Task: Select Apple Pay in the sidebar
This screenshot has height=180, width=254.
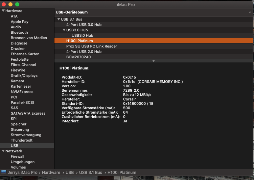Action: [x=19, y=22]
